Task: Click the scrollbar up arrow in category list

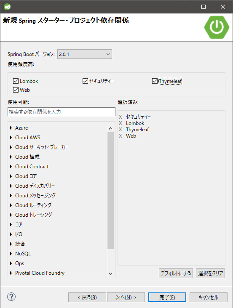Action: (x=110, y=128)
